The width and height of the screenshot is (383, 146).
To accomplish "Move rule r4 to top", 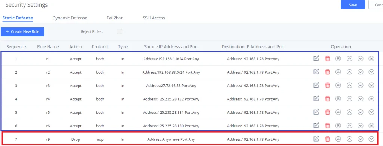I will tap(338, 98).
